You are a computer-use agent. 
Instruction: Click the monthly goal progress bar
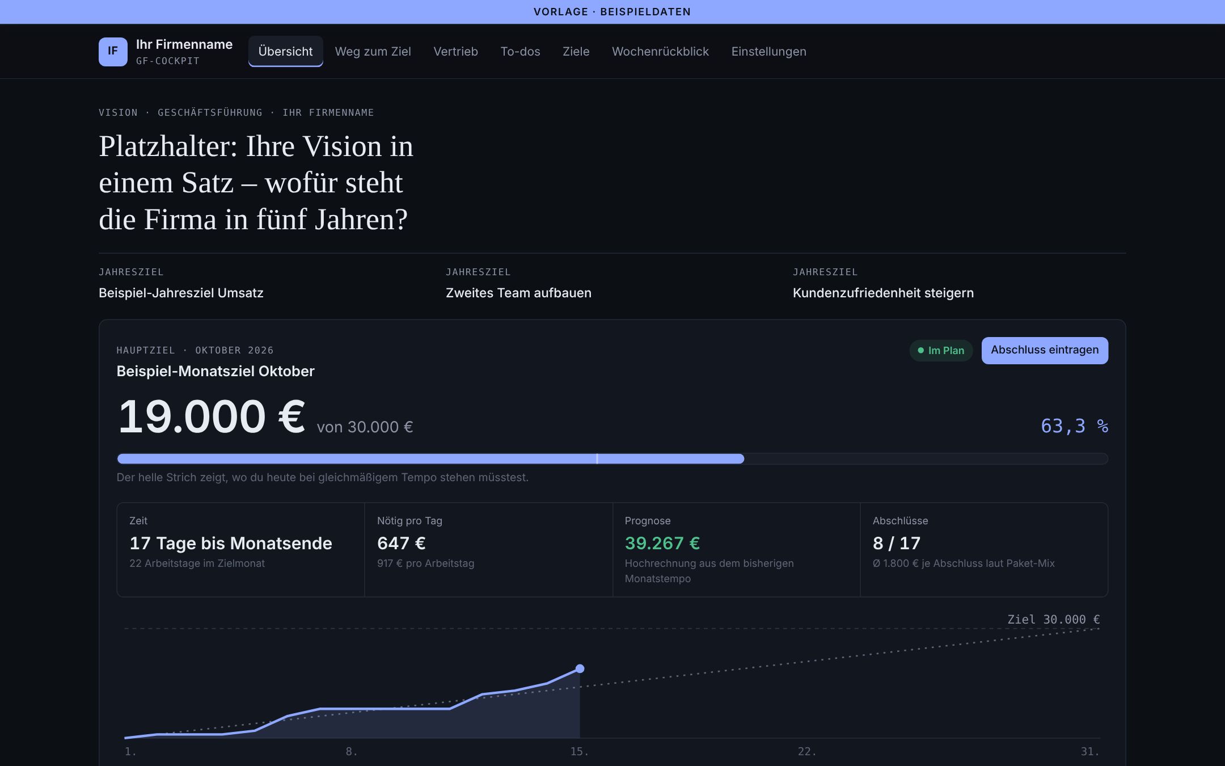612,458
